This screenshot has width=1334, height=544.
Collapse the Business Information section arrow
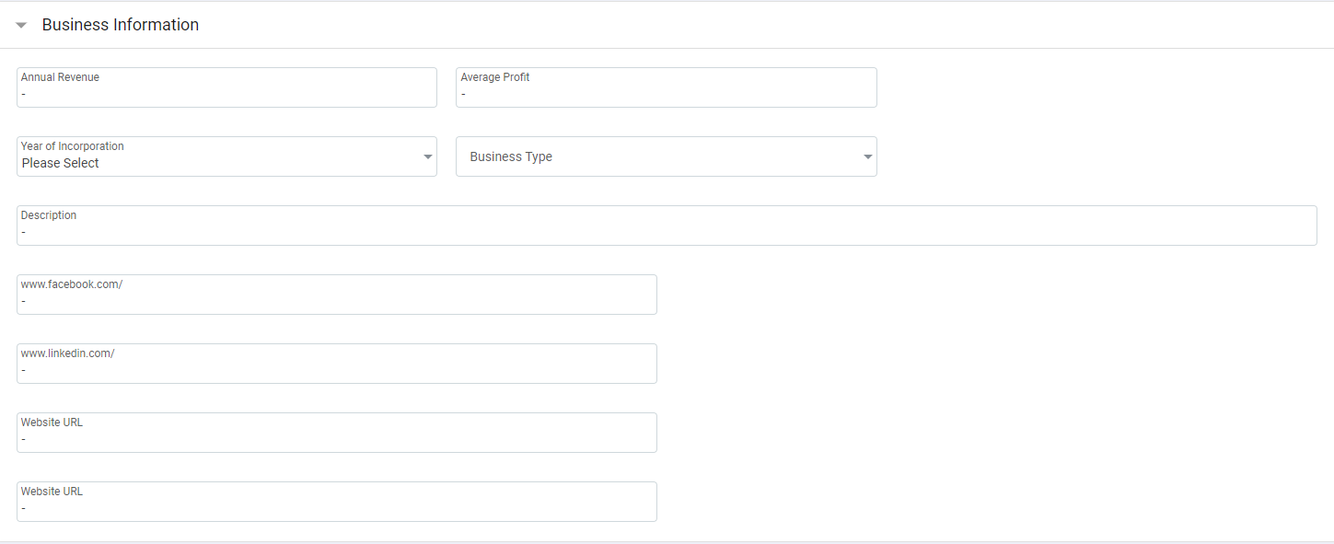21,26
